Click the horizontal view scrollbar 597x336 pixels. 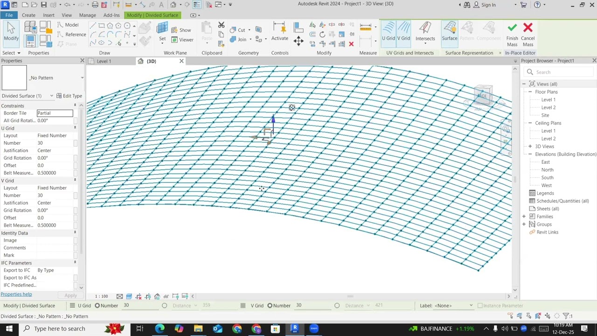[350, 296]
